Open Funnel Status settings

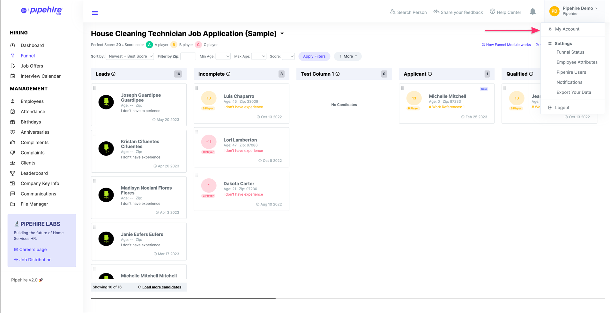click(x=570, y=52)
